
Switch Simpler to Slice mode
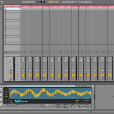click(6, 101)
